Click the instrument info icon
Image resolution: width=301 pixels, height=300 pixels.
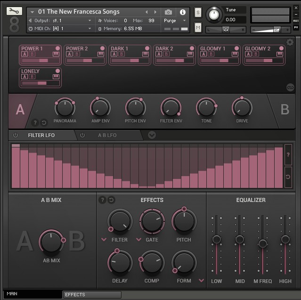tap(183, 12)
